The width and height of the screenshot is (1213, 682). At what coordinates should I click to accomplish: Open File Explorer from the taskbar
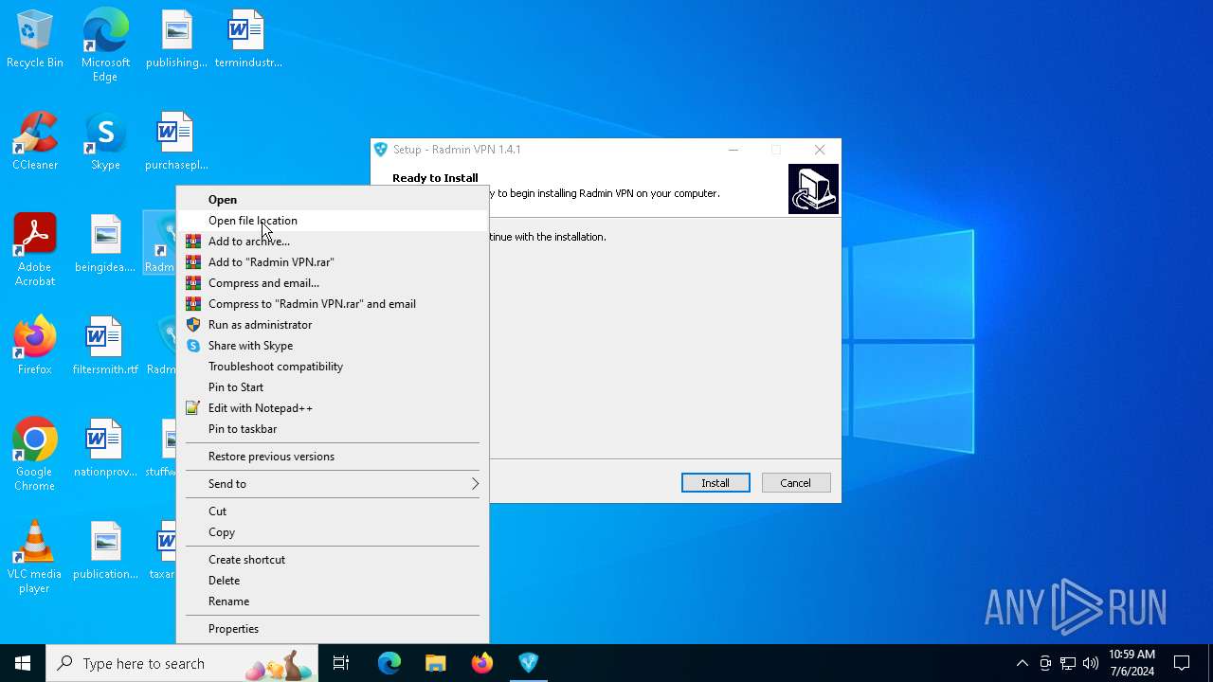(x=435, y=663)
